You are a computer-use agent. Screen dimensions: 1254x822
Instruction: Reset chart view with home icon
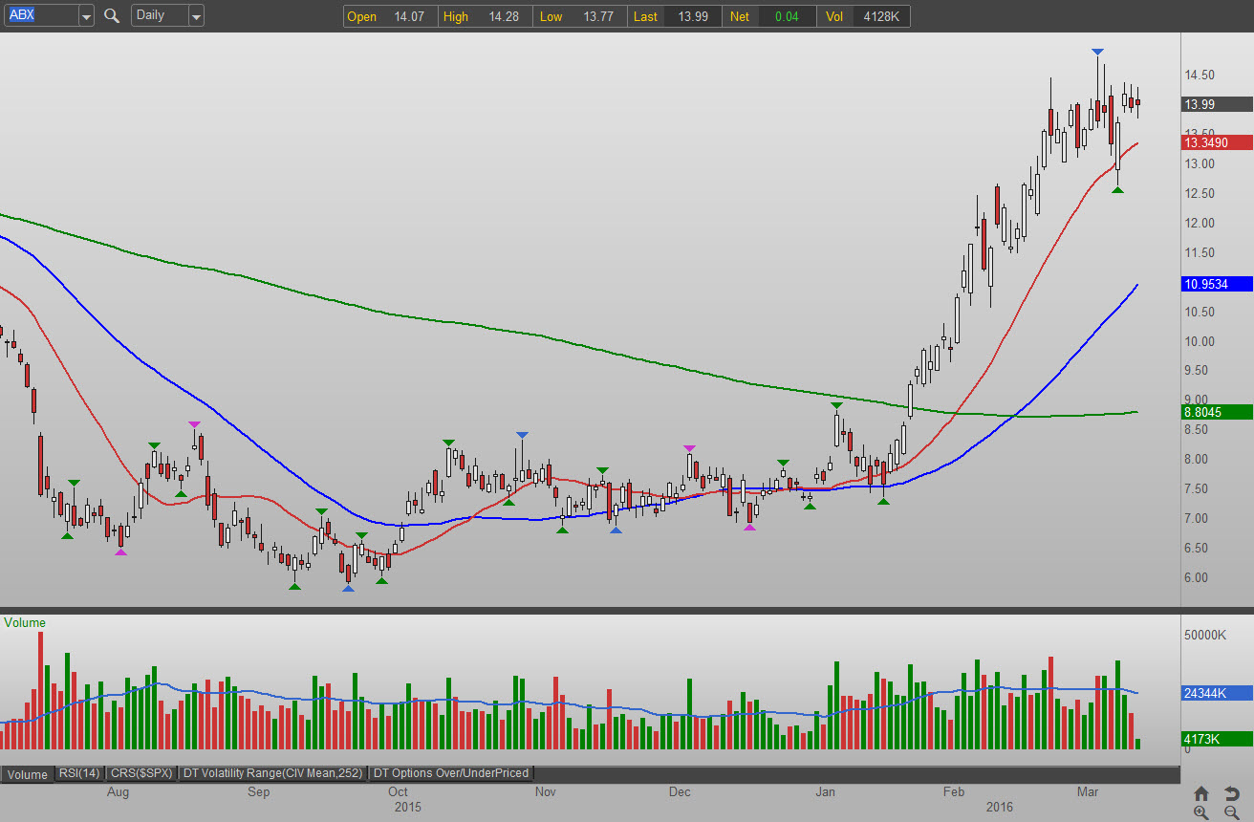point(1201,793)
